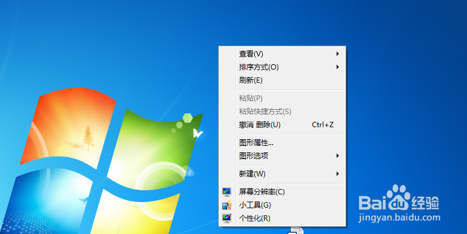Open the 新建(W) menu entry

(x=282, y=173)
